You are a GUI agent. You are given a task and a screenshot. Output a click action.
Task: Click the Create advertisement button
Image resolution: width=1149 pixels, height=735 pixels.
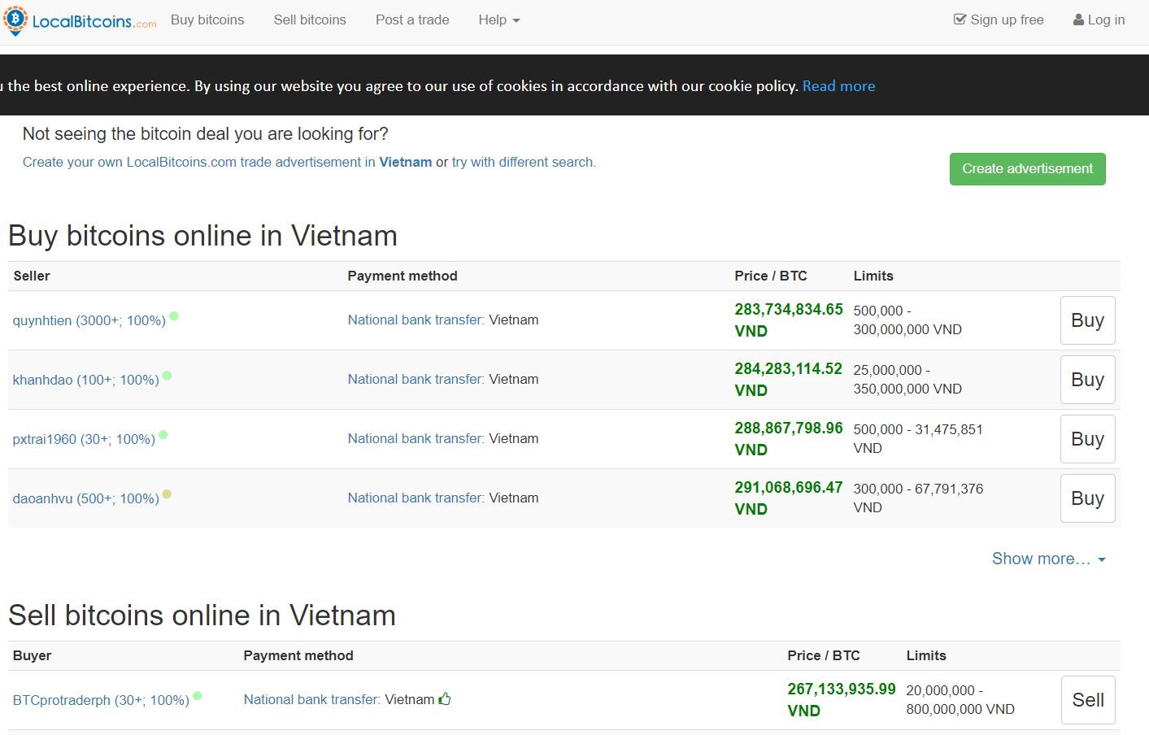click(1028, 169)
